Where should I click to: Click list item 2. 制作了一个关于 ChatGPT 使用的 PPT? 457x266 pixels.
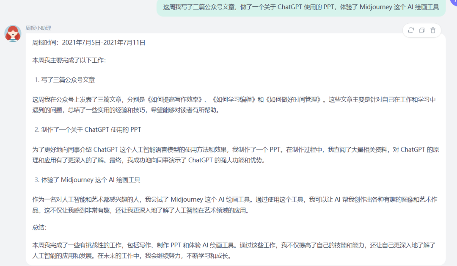[88, 130]
